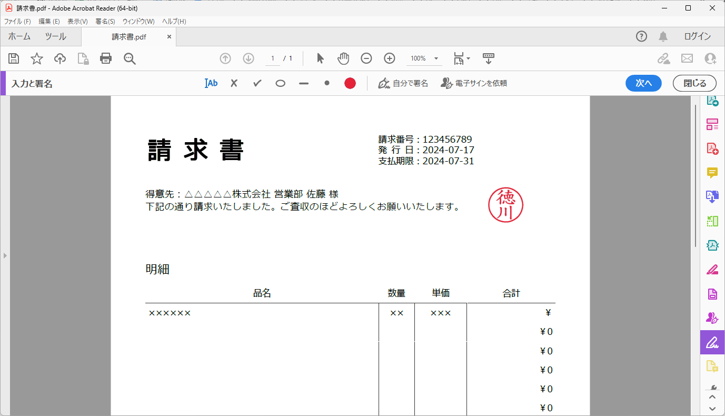The height and width of the screenshot is (416, 725).
Task: Open the ヘルプ(H) menu
Action: click(x=174, y=22)
